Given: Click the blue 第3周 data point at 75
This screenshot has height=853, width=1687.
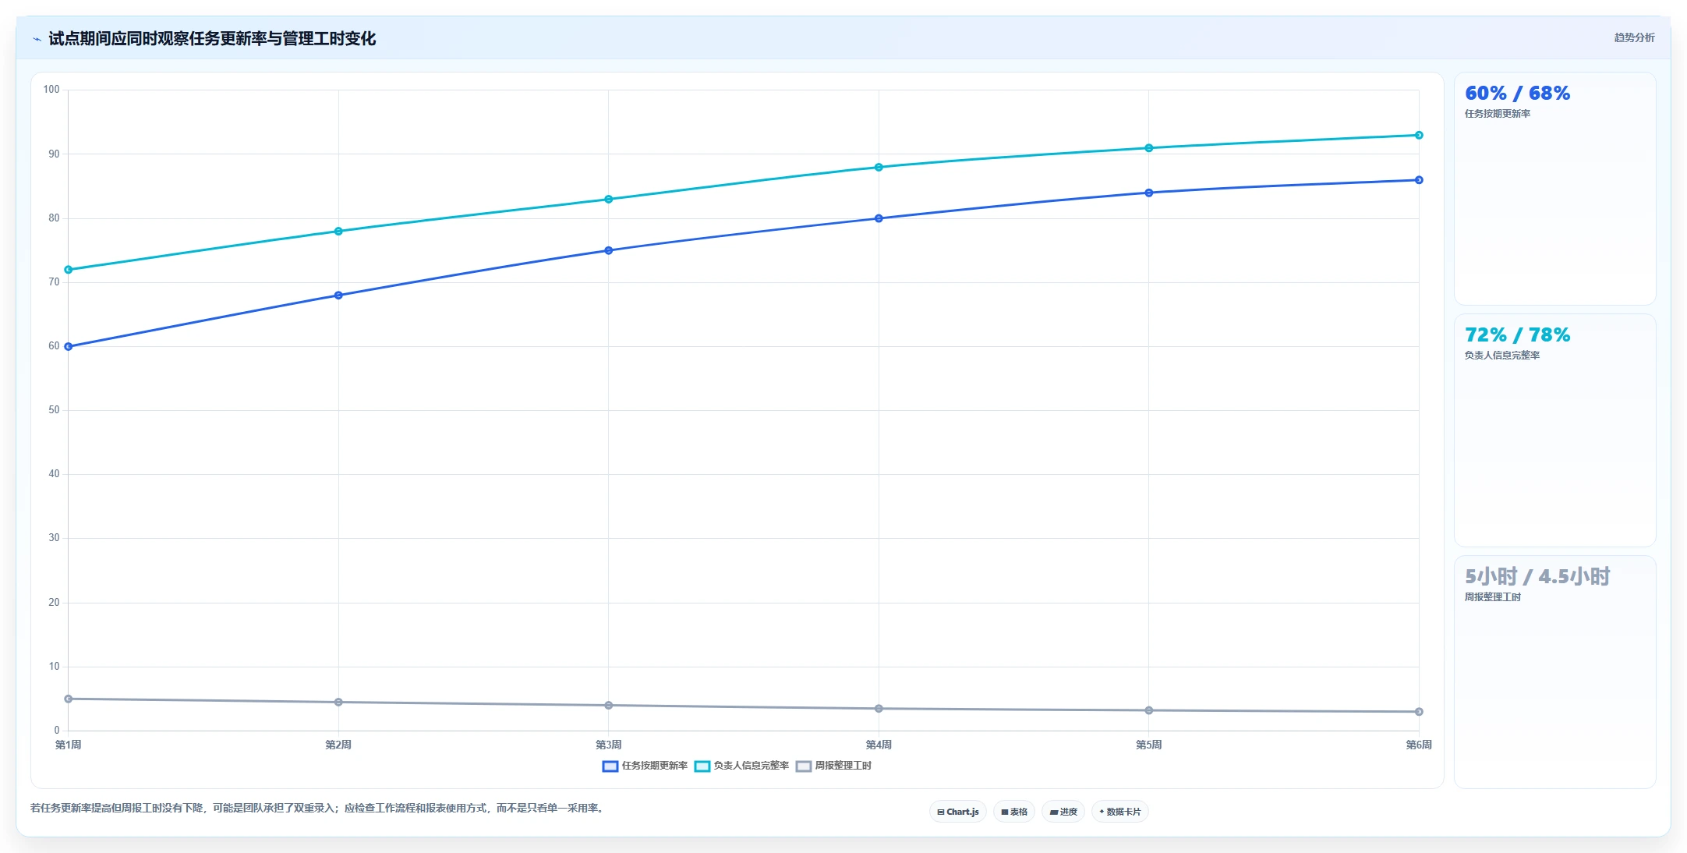Looking at the screenshot, I should pos(609,250).
